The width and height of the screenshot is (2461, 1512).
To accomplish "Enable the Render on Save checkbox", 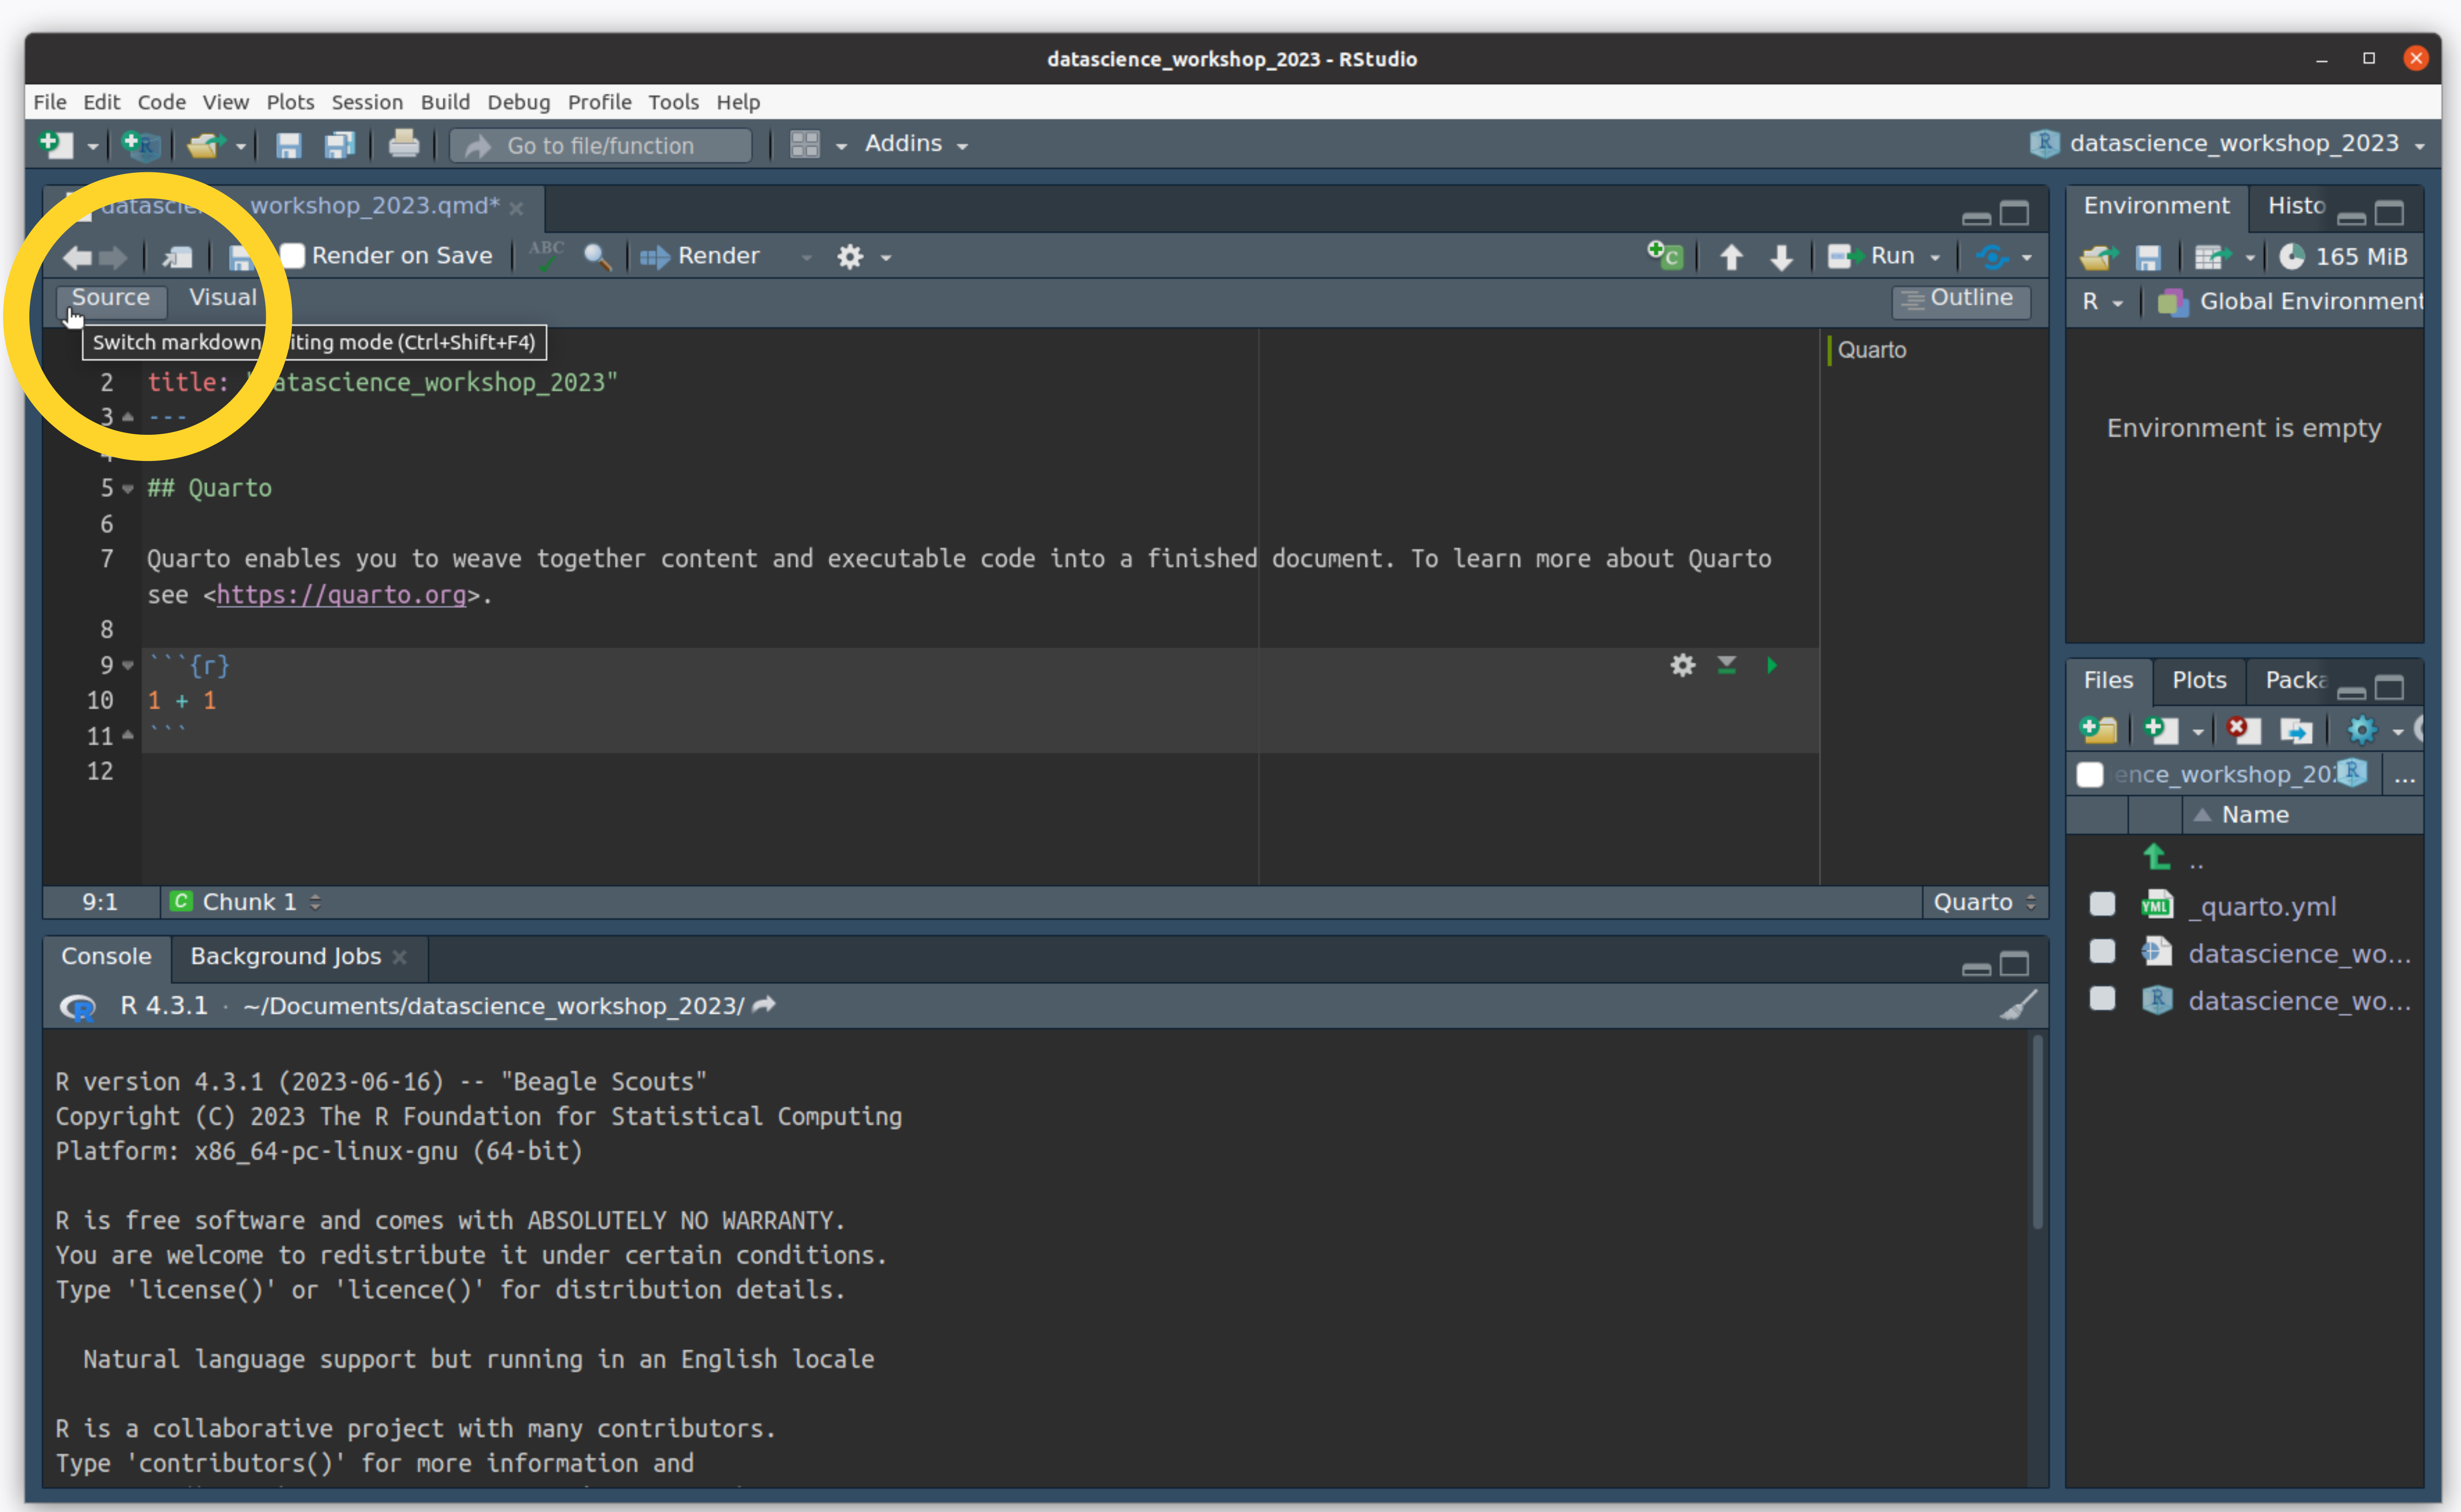I will click(x=292, y=256).
